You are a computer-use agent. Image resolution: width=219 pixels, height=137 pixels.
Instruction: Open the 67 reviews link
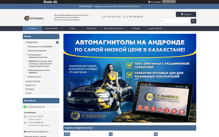(x=156, y=2)
